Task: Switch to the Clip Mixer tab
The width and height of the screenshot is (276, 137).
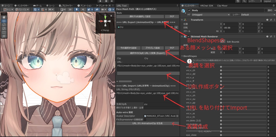Action: coord(222,6)
